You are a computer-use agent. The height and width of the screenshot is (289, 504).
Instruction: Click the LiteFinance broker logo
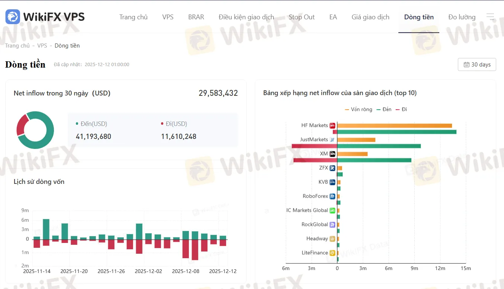coord(333,253)
